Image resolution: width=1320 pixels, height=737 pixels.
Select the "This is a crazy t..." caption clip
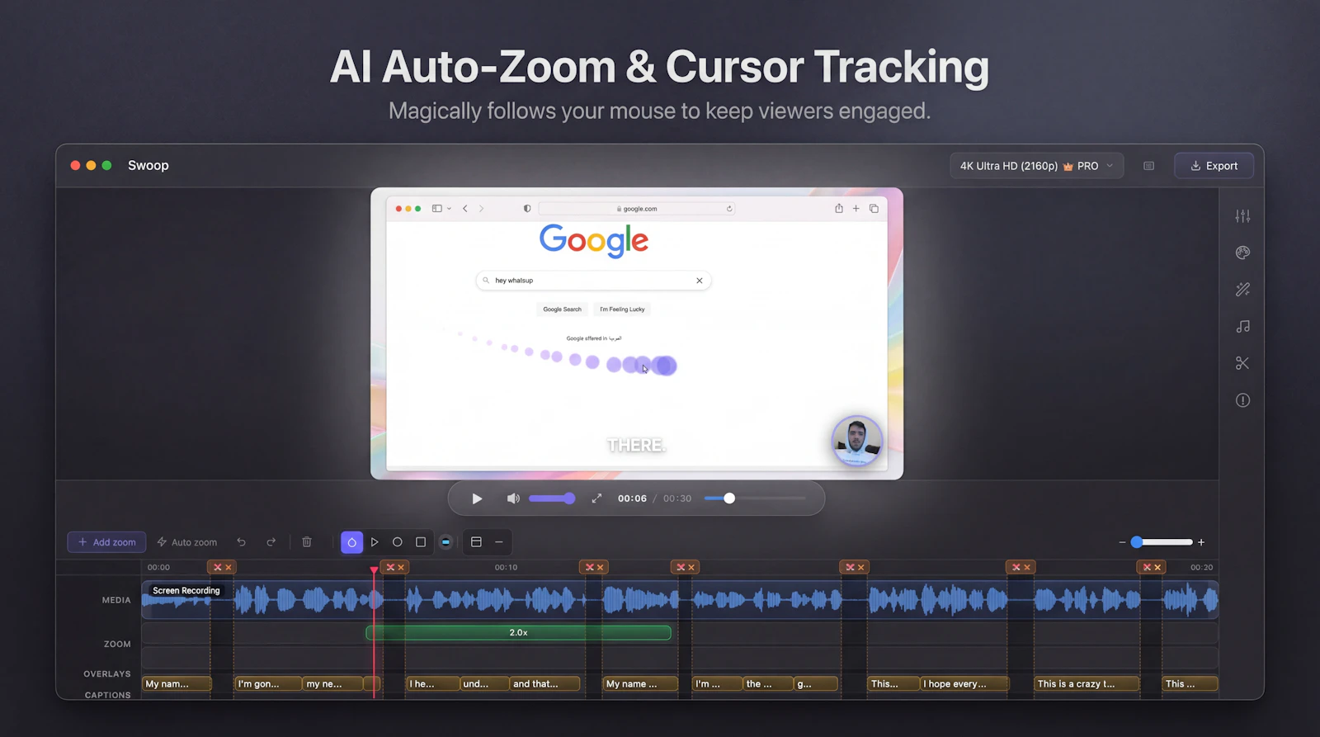tap(1087, 683)
